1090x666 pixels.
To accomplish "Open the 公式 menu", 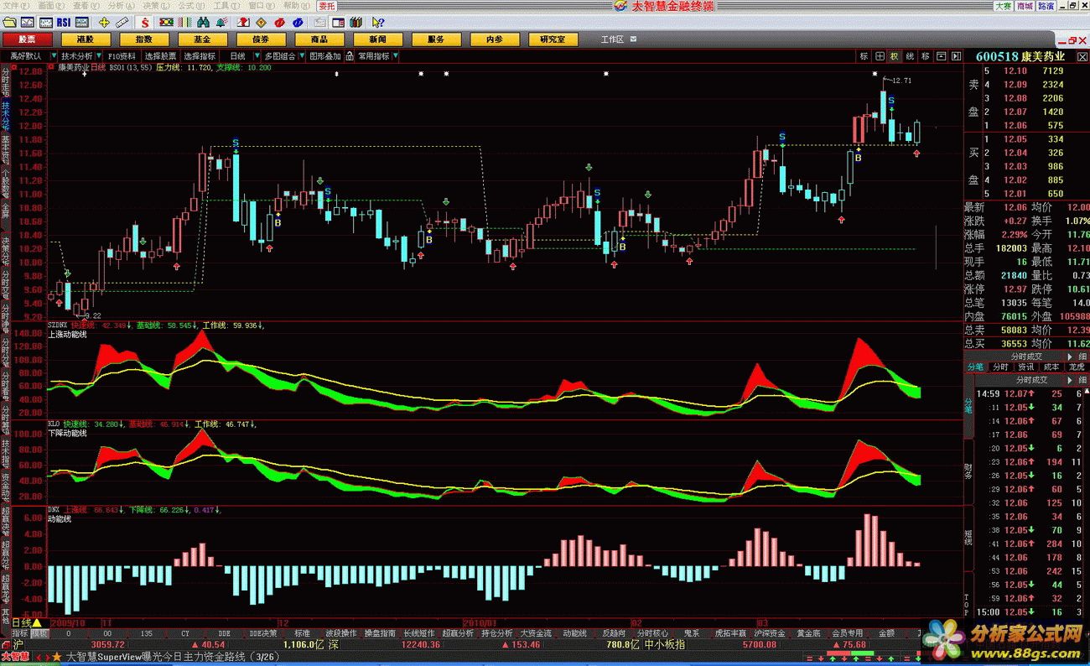I will click(192, 6).
